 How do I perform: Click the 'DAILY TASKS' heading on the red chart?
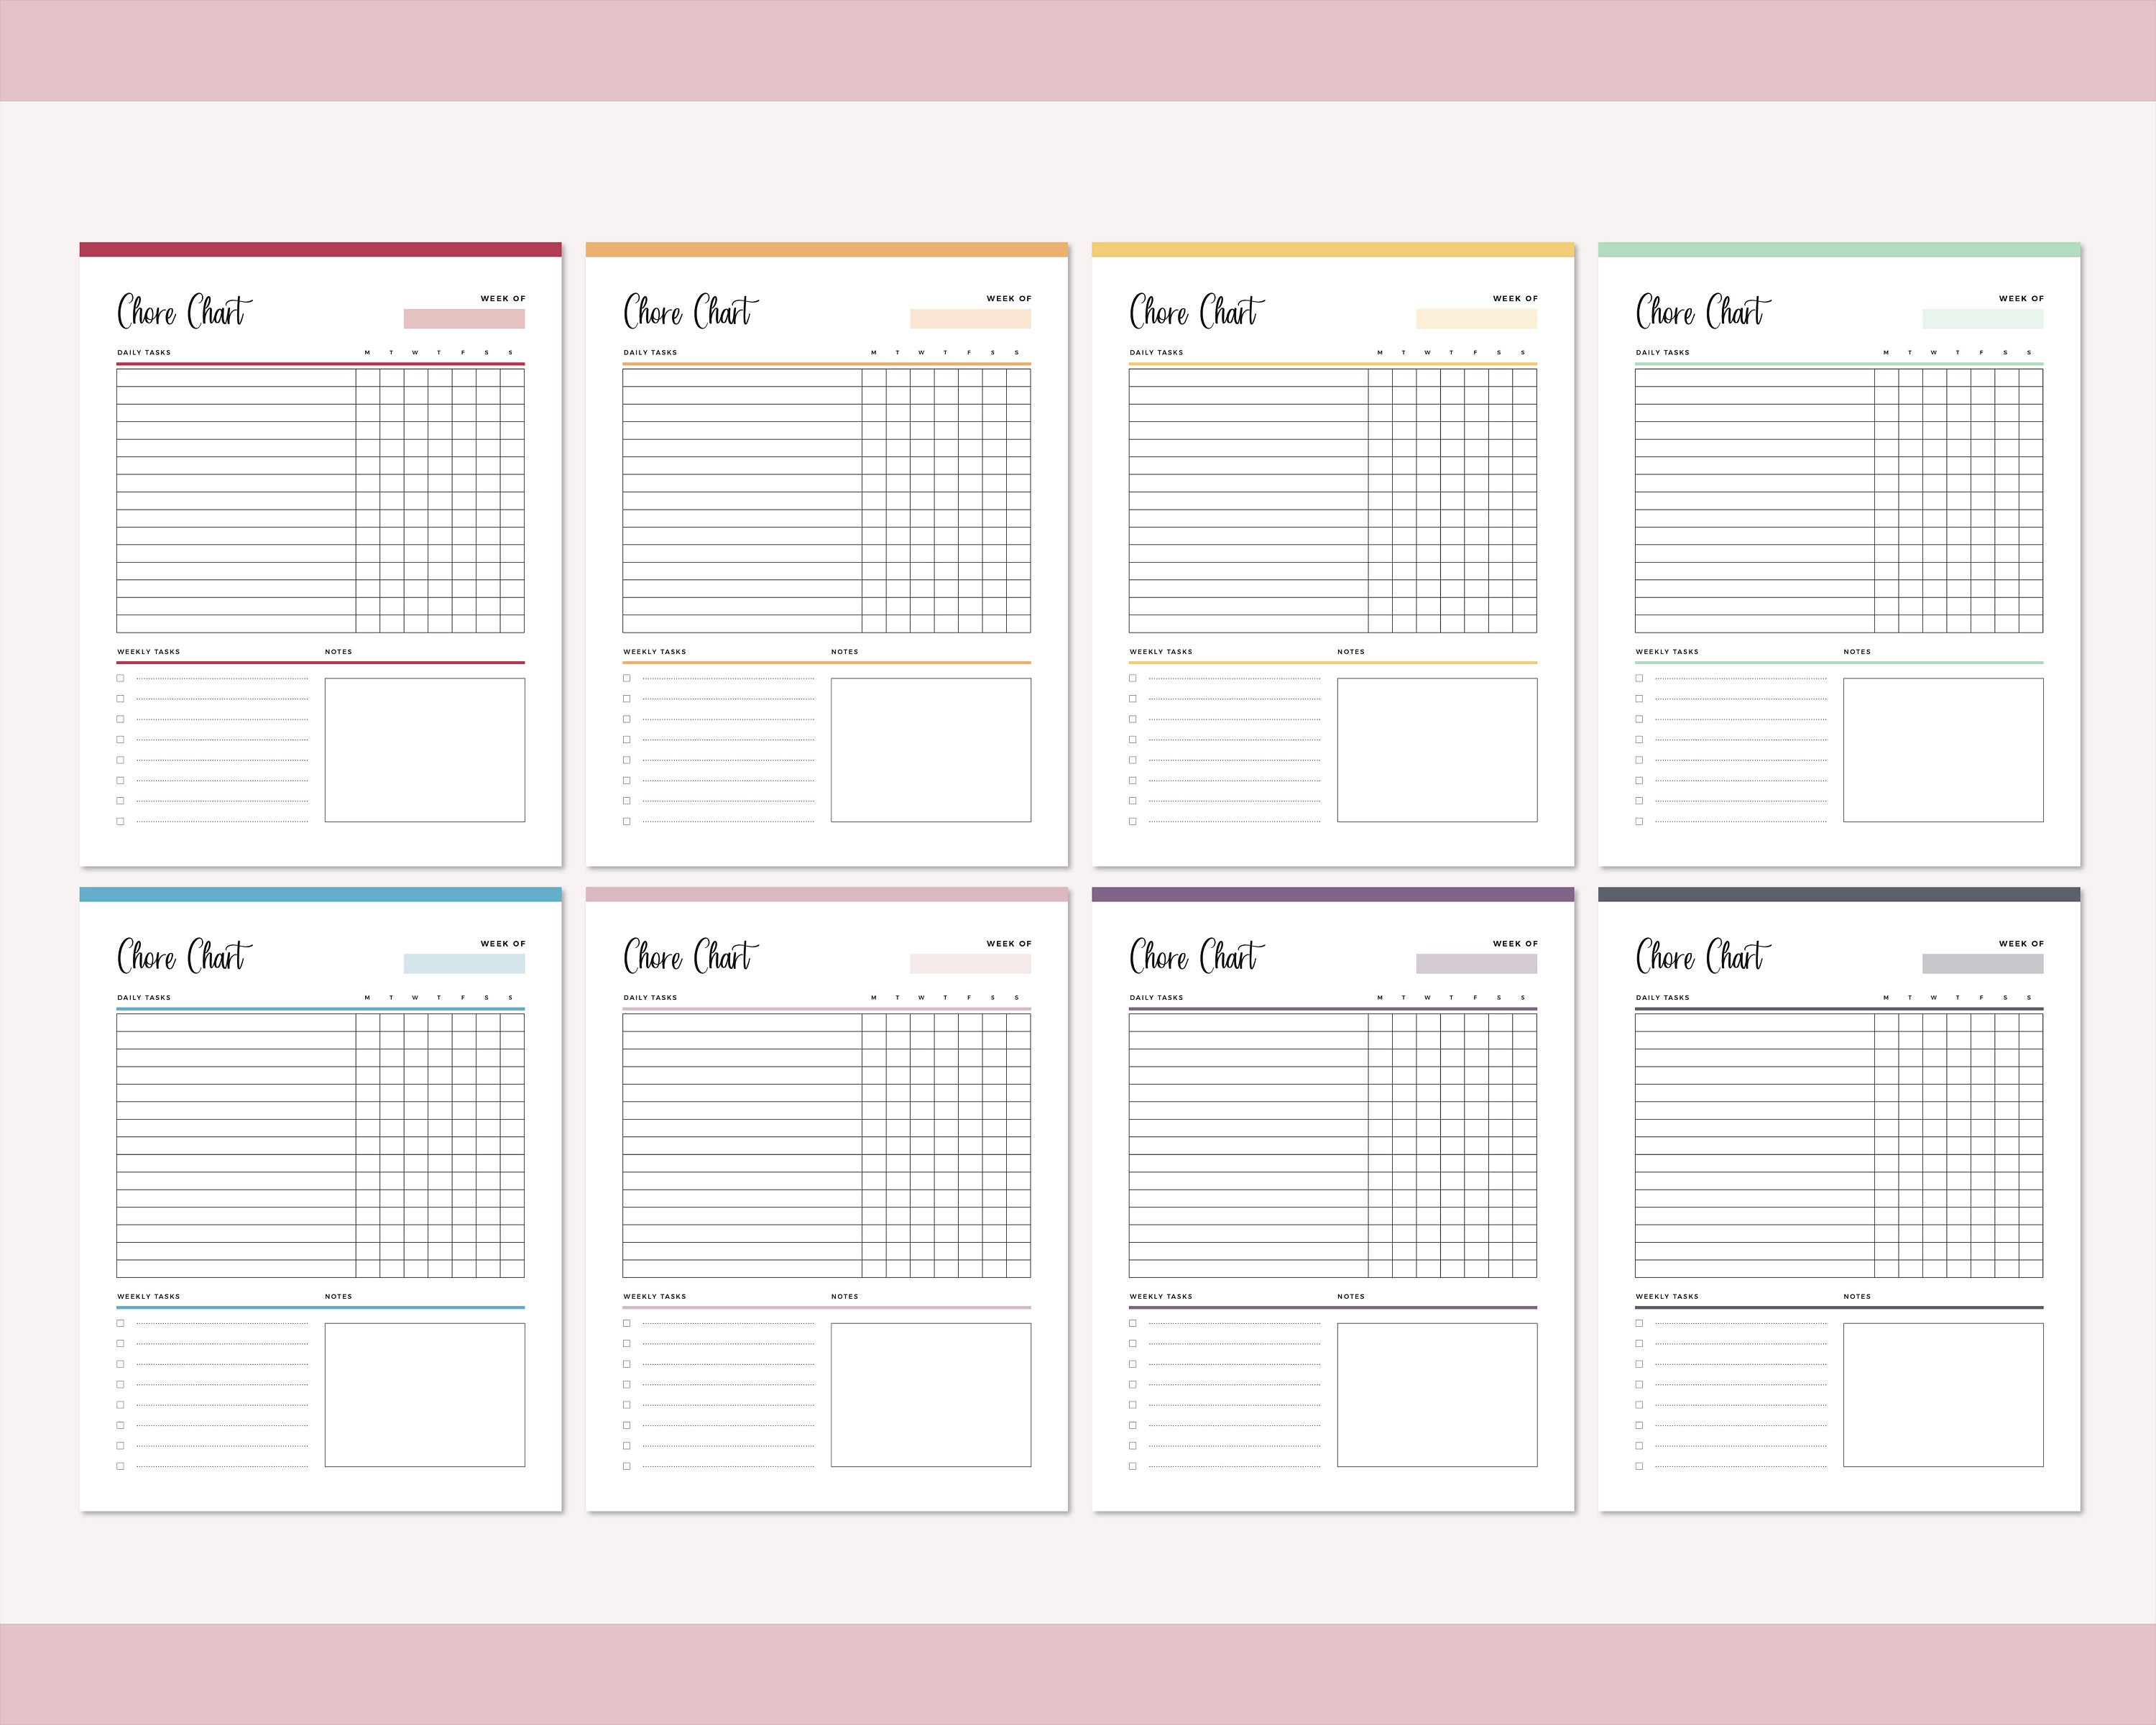(144, 352)
